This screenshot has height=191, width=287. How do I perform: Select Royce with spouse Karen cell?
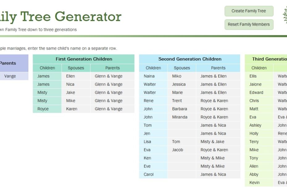click(47, 108)
